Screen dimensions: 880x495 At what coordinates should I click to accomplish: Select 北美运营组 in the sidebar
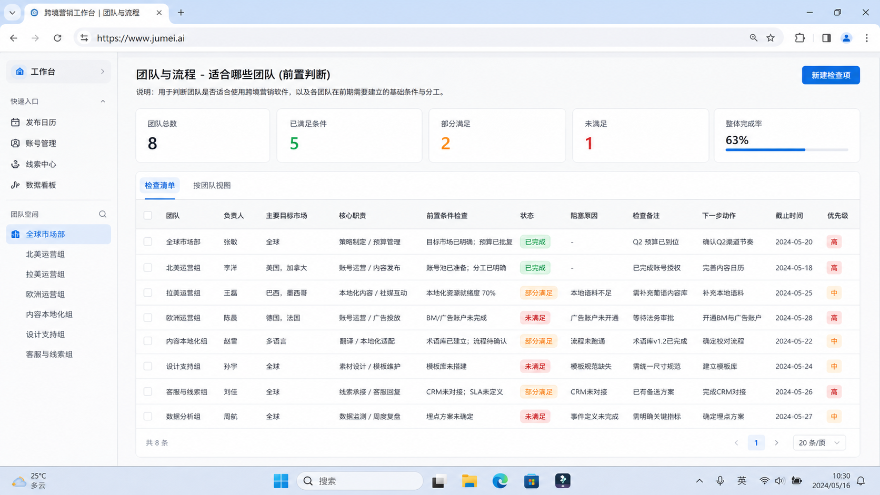(x=45, y=254)
